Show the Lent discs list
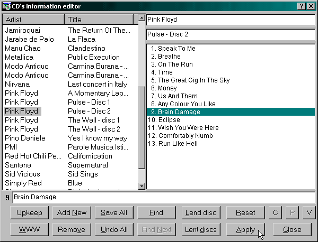 point(201,229)
